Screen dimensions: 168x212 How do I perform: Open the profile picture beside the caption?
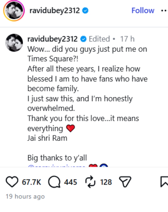[14, 43]
